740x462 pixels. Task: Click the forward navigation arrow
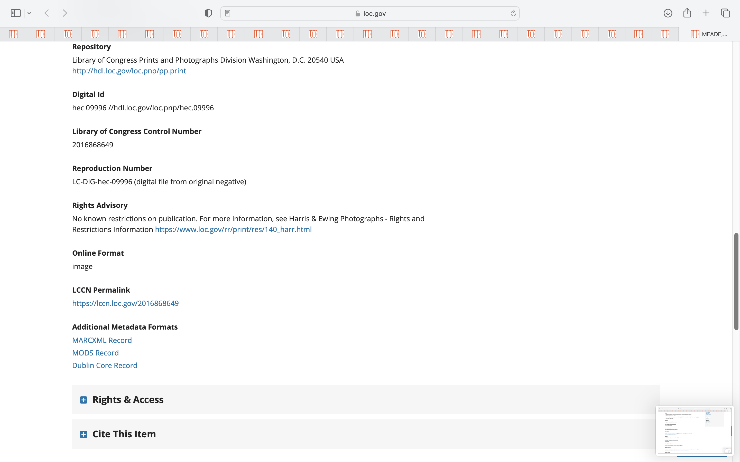[65, 13]
